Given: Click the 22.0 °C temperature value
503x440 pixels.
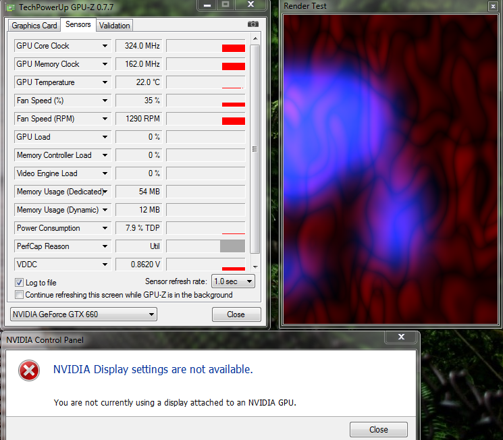Looking at the screenshot, I should coord(139,82).
